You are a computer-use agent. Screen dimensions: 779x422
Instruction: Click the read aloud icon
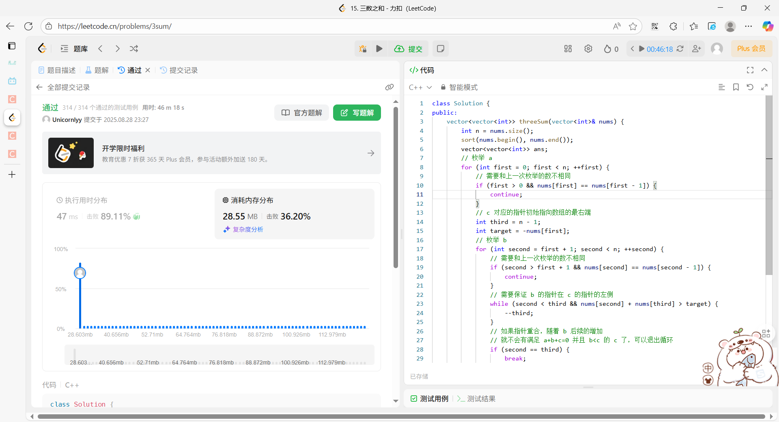click(617, 26)
